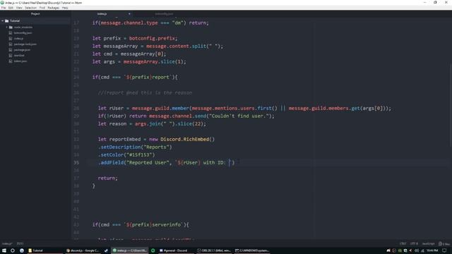
Task: Click the modified dot on index.js tab
Action: click(x=129, y=14)
